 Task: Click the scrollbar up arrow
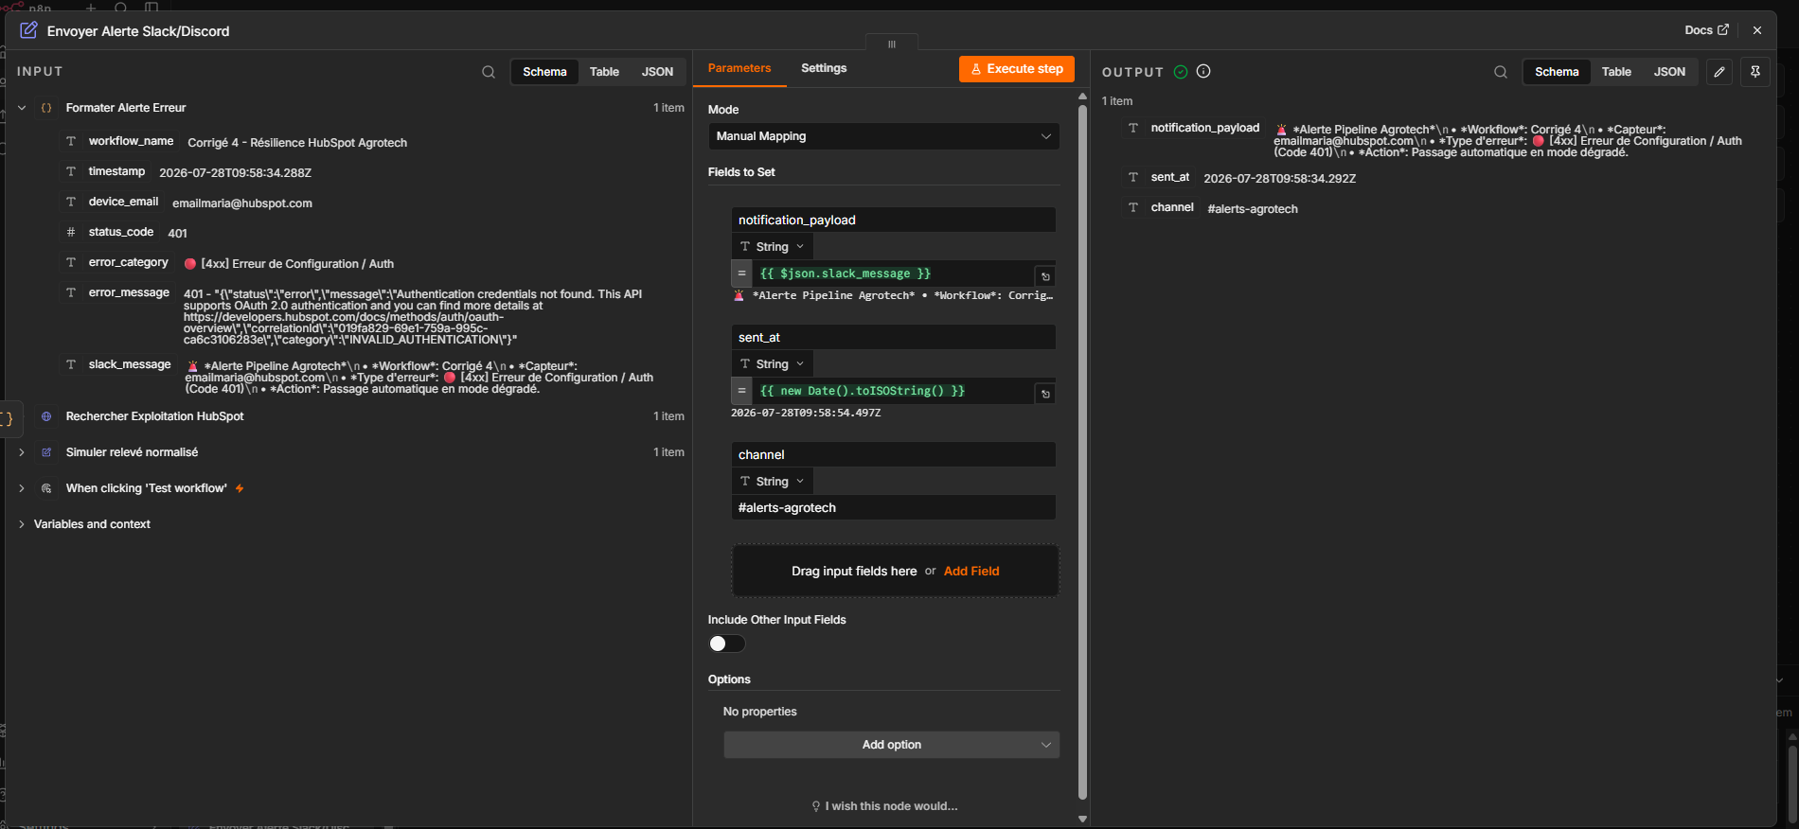pyautogui.click(x=1082, y=97)
